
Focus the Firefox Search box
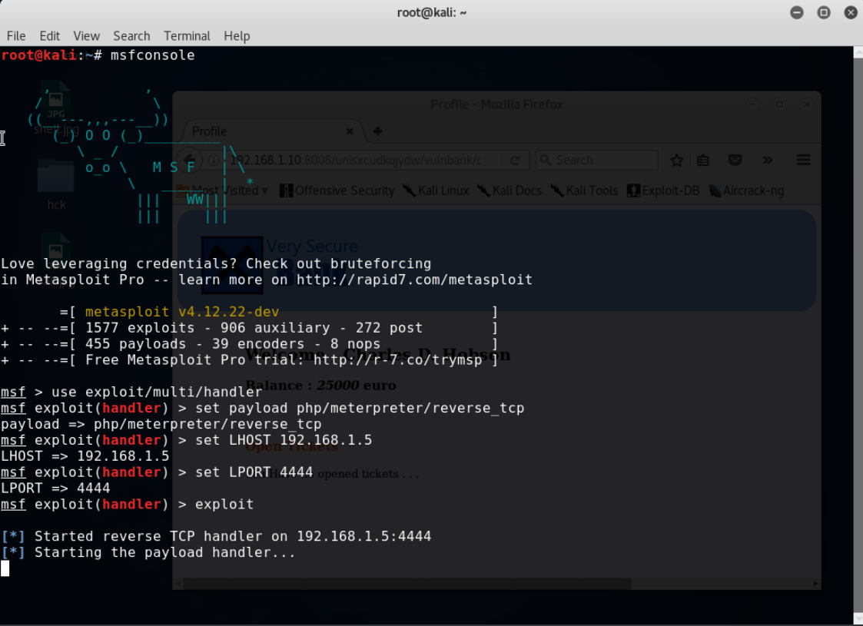[596, 160]
